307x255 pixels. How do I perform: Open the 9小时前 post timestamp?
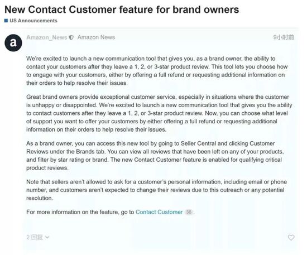pyautogui.click(x=284, y=37)
